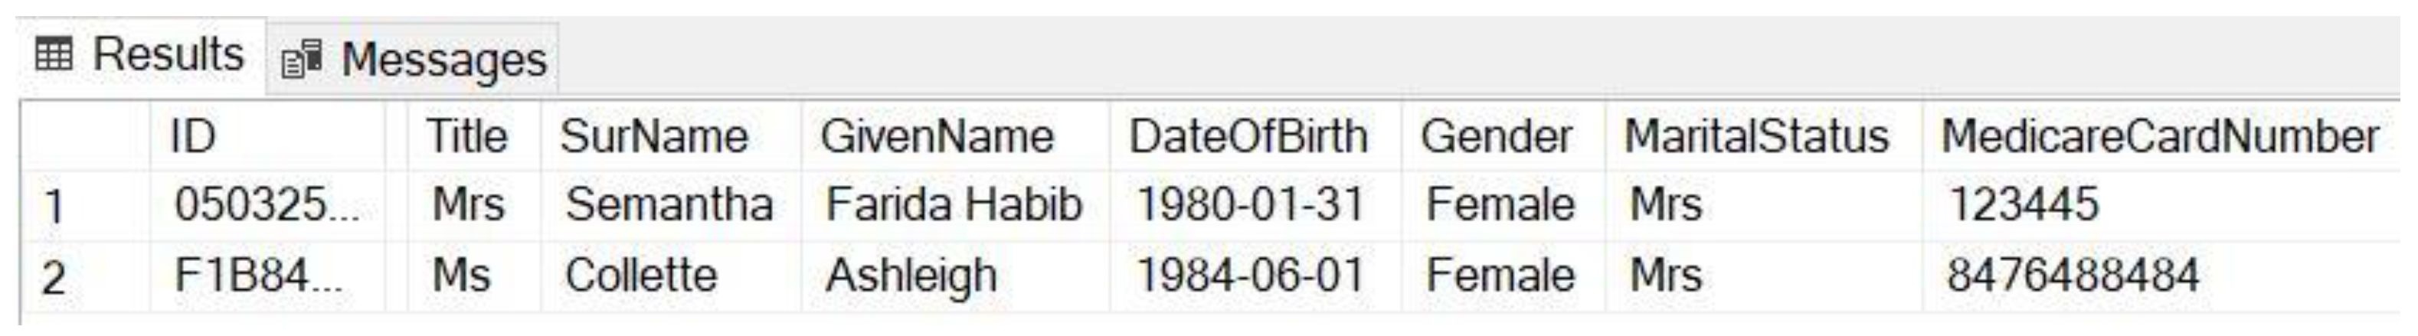
Task: Click the Results grid icon
Action: (x=54, y=55)
